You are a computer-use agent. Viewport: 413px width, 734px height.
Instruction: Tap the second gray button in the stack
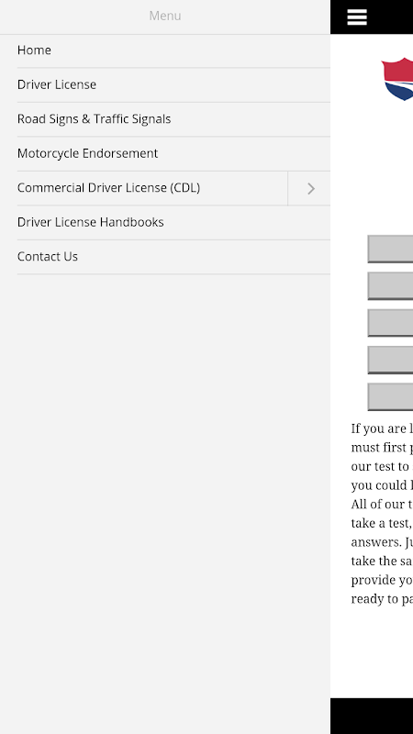(x=391, y=286)
